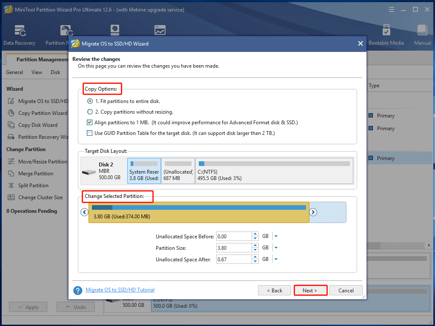Open the hamburger menu in title bar
435x326 pixels.
tap(391, 9)
